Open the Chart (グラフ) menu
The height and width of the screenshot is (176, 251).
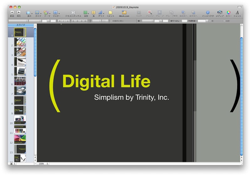[x=101, y=13]
